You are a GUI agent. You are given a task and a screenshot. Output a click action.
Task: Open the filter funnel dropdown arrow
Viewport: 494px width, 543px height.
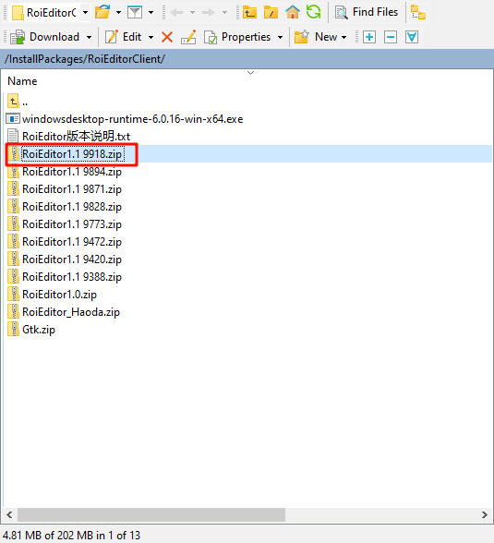151,13
